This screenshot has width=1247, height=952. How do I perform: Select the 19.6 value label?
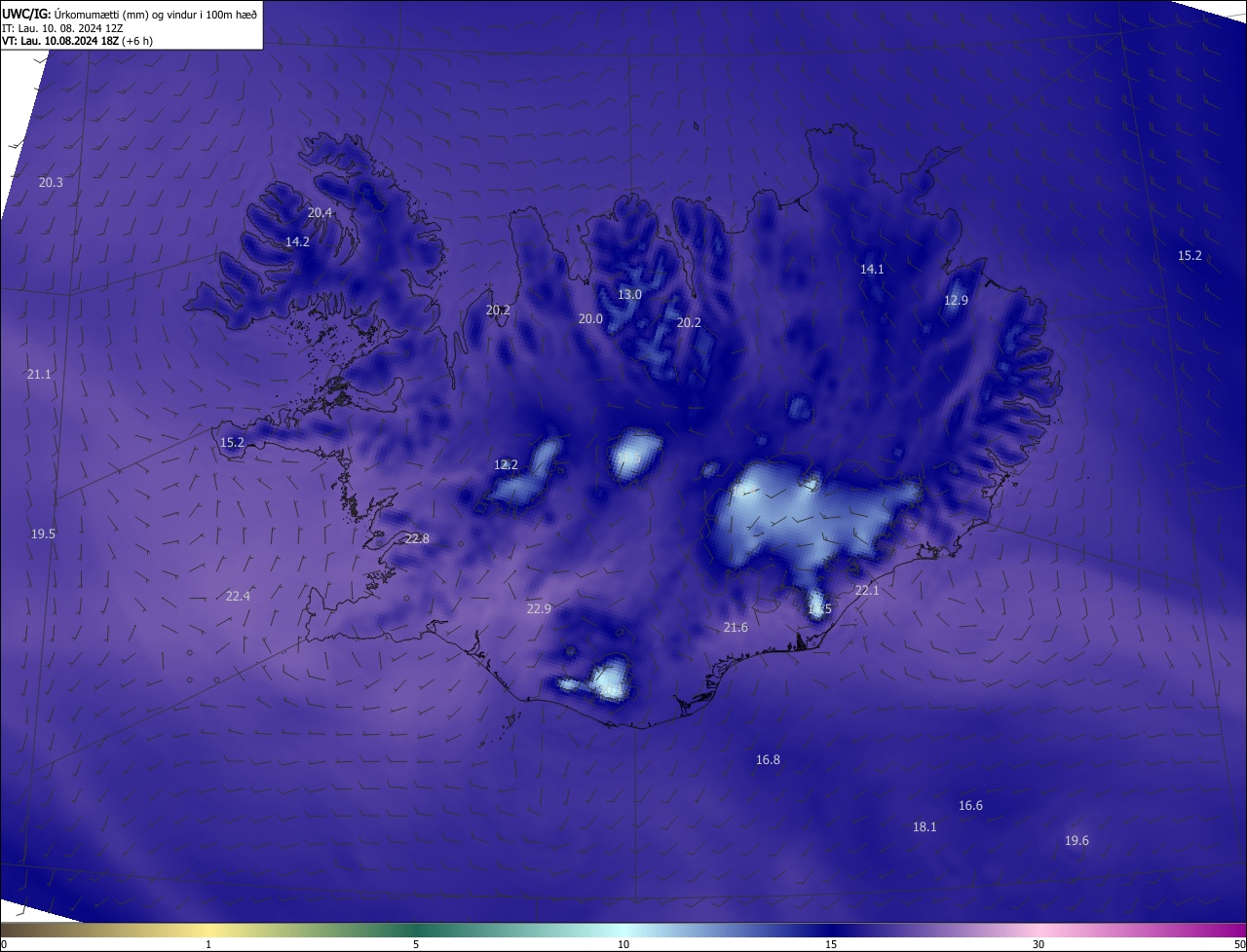[x=1077, y=840]
